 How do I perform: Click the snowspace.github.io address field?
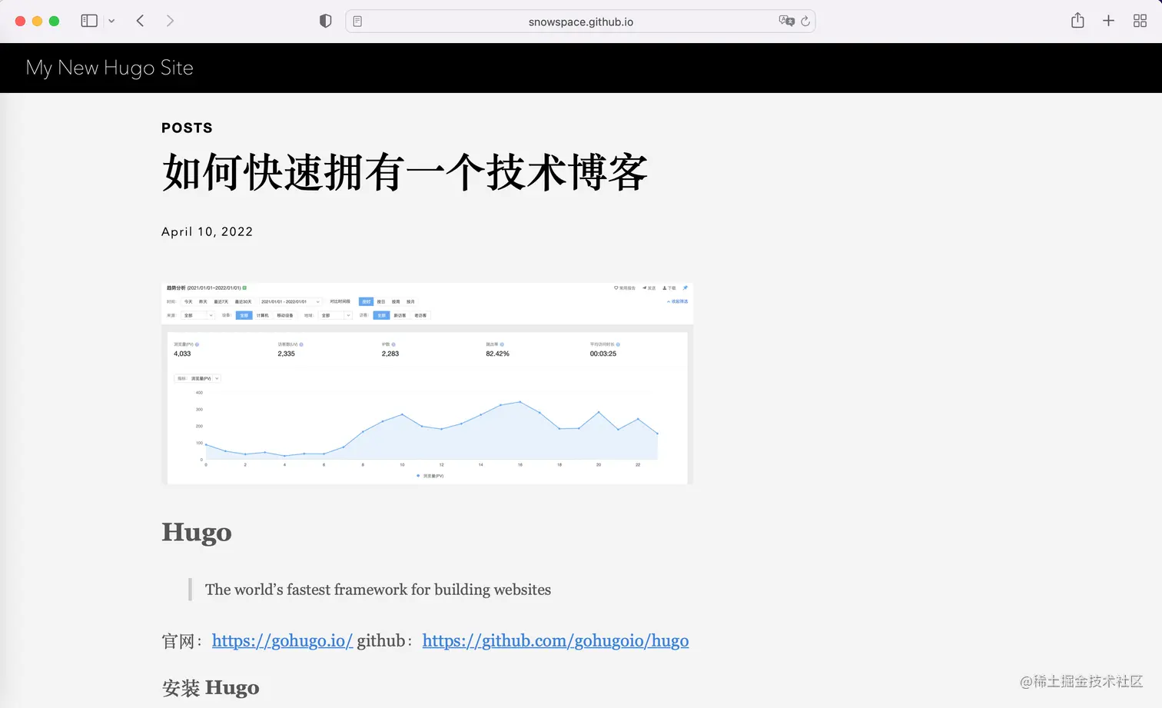coord(580,22)
